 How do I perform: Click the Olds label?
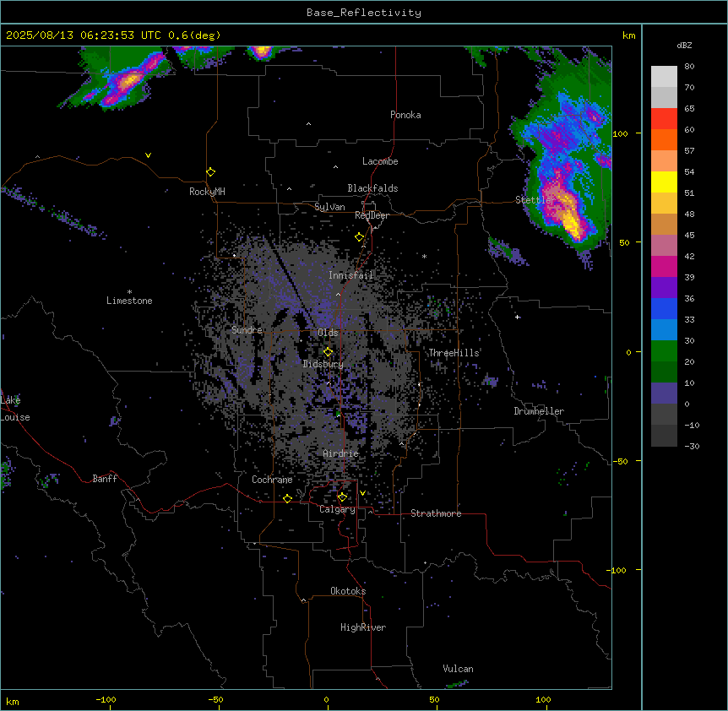[328, 333]
